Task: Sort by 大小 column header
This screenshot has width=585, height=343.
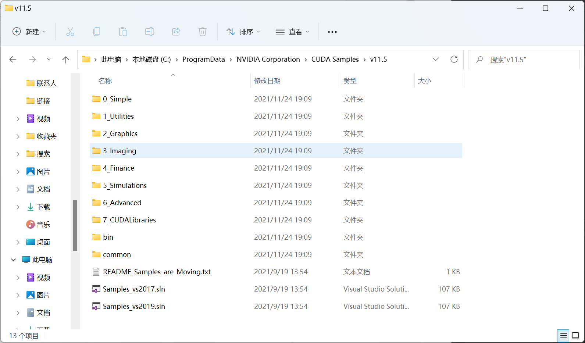Action: (x=425, y=81)
